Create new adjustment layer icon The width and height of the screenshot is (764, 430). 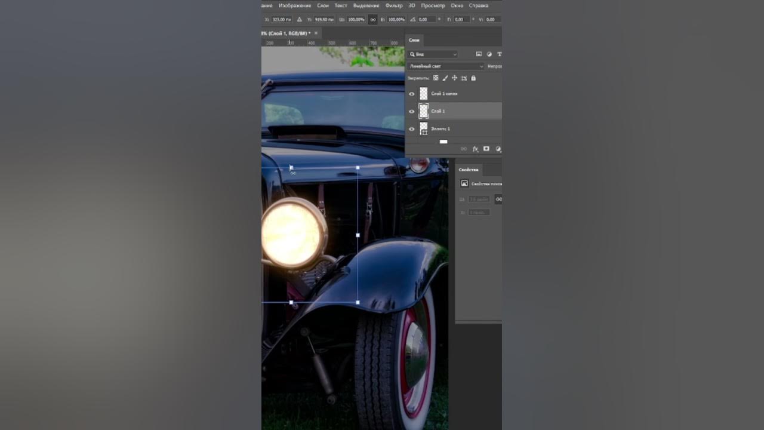[x=498, y=149]
